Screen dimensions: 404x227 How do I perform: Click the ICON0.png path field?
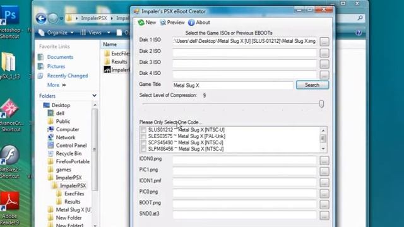click(244, 160)
